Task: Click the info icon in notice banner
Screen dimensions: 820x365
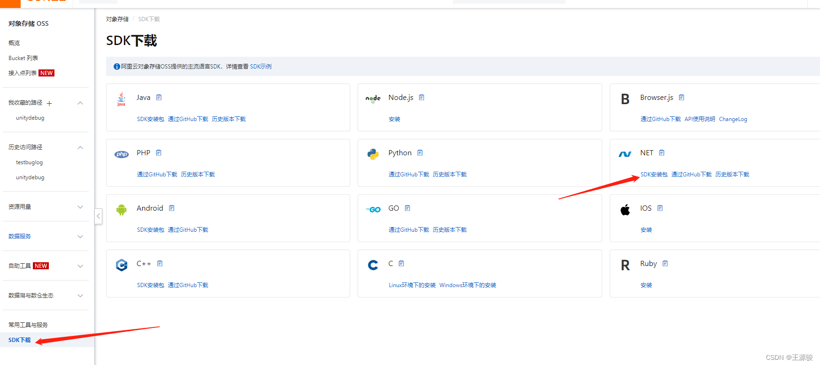Action: (x=117, y=67)
